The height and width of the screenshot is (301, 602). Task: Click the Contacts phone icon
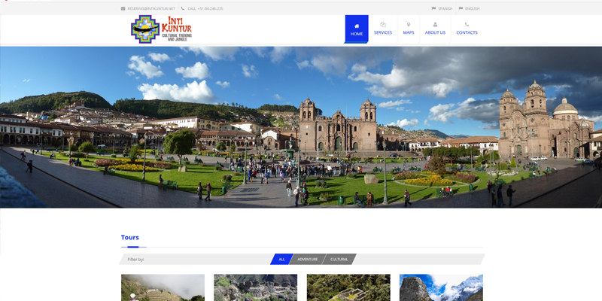point(467,25)
